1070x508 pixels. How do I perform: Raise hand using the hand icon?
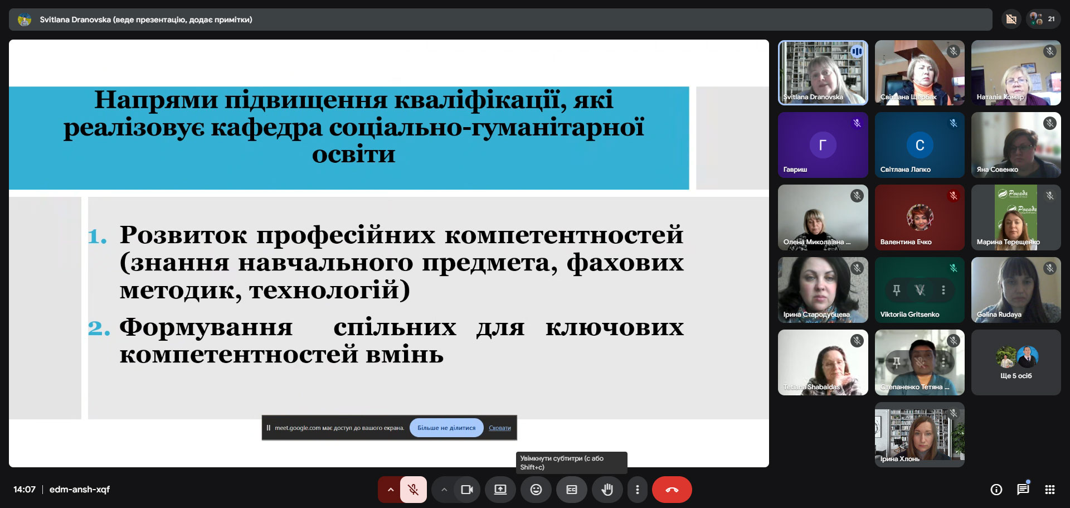tap(607, 490)
